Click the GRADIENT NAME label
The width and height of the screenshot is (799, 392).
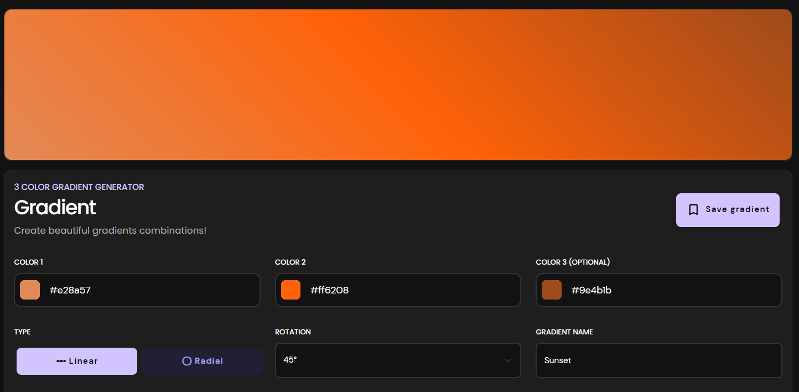coord(564,332)
